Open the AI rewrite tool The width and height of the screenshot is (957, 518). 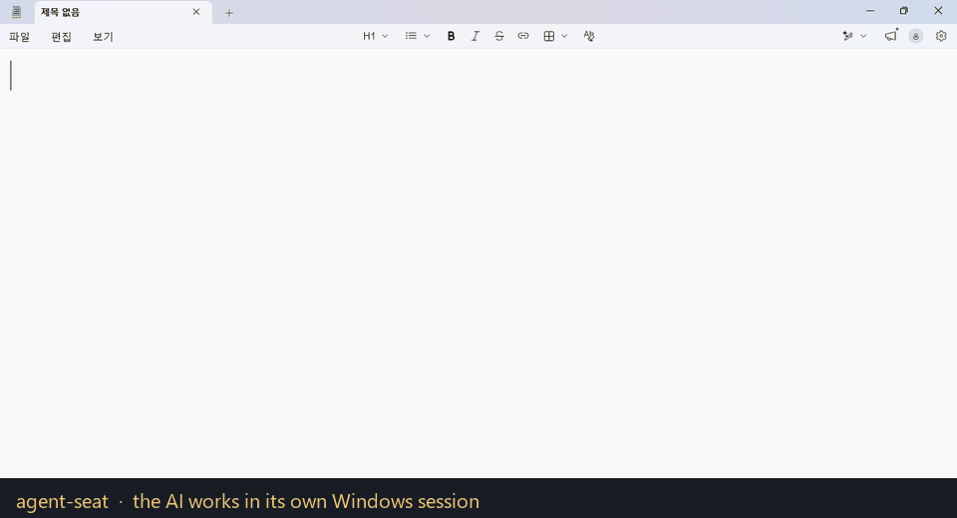(847, 36)
